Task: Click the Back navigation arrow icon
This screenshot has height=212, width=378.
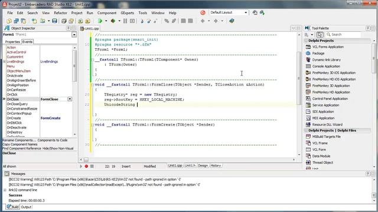Action: [x=203, y=21]
